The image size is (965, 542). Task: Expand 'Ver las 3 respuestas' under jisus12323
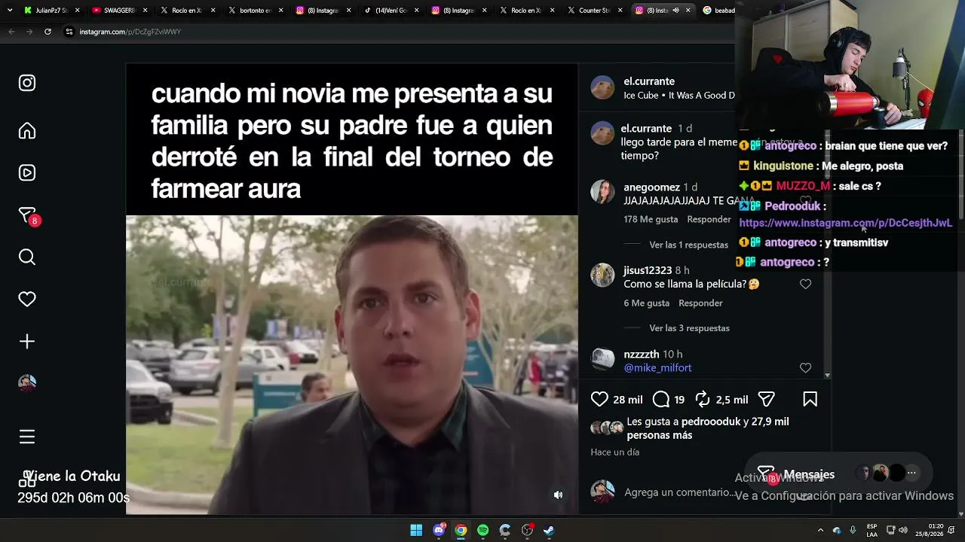click(689, 328)
